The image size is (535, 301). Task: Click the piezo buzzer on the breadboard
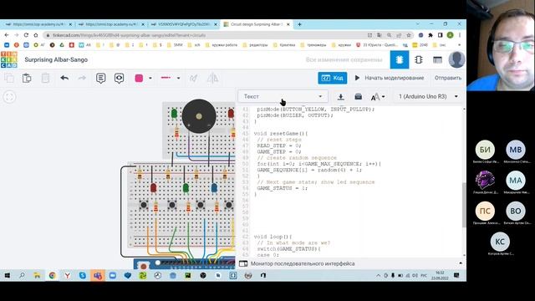point(199,116)
